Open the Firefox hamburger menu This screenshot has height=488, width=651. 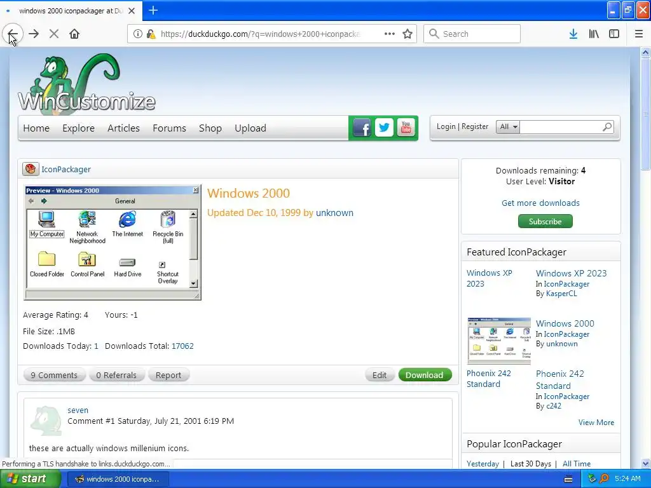[639, 34]
